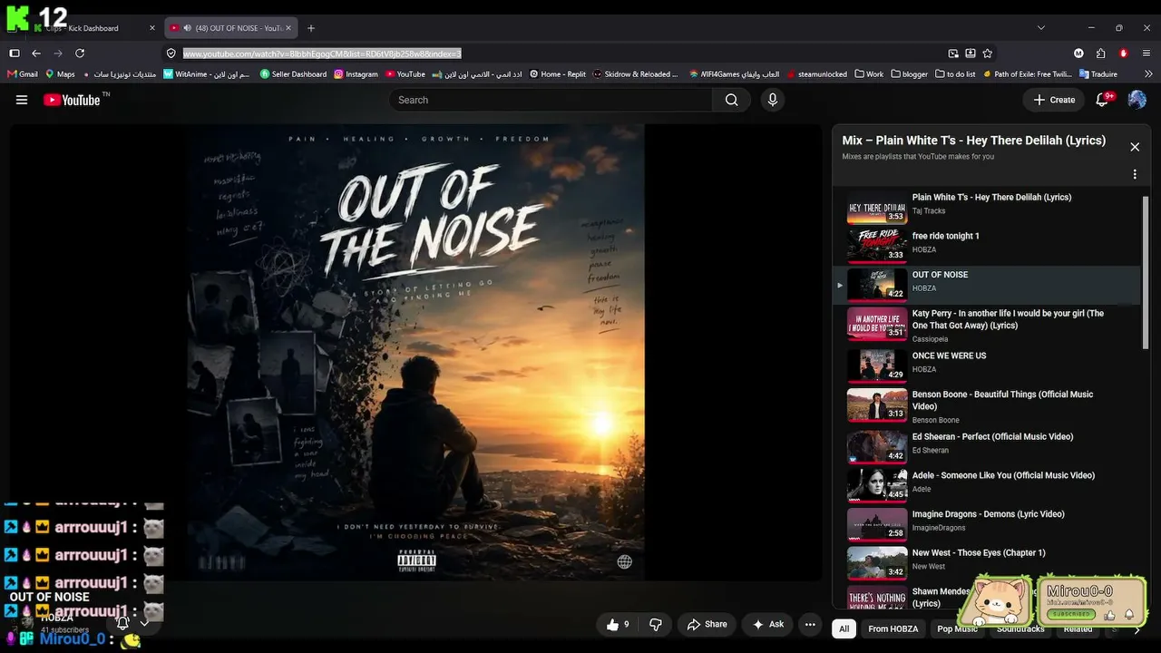Viewport: 1161px width, 653px height.
Task: Share the video with Share button
Action: tap(707, 624)
